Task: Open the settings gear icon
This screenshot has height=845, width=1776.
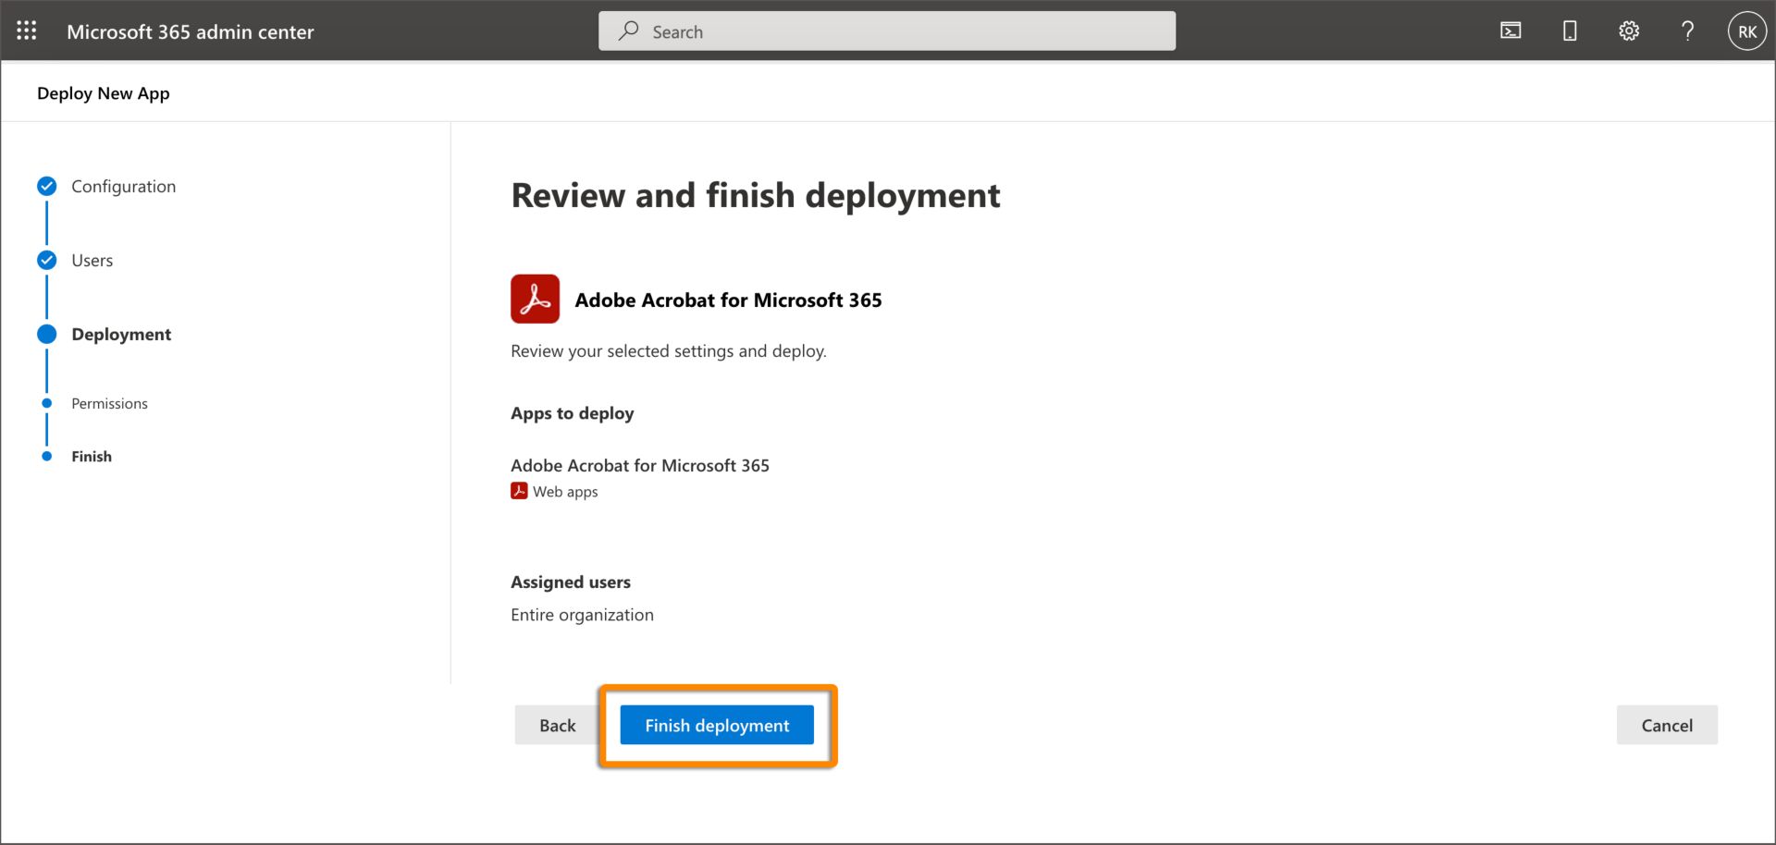Action: [x=1629, y=31]
